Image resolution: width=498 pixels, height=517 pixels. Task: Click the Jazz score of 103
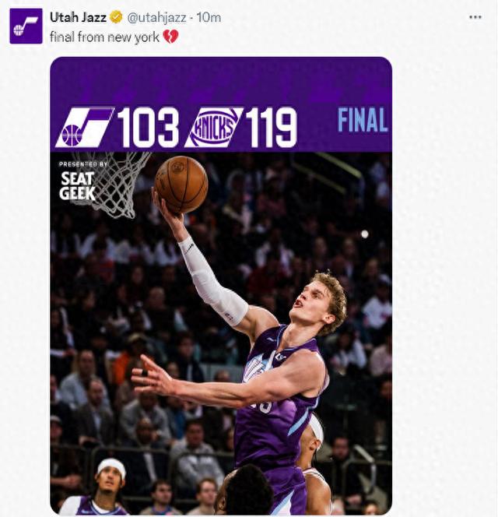pyautogui.click(x=148, y=128)
